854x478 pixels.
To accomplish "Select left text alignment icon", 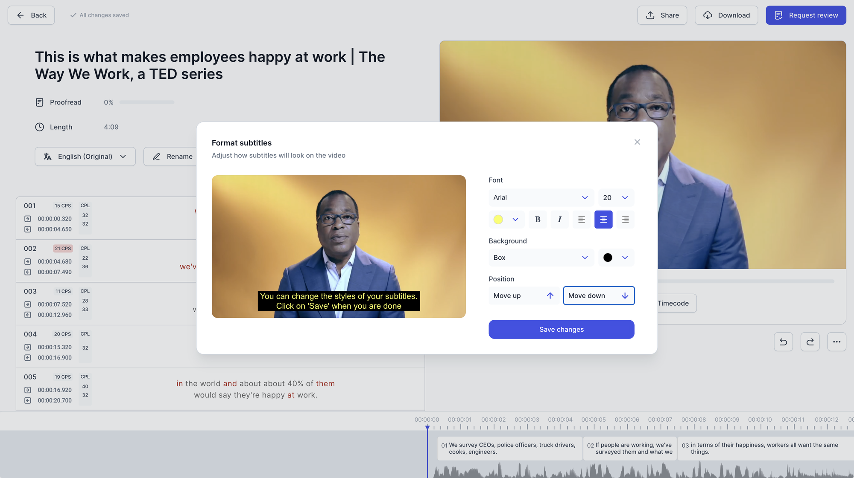I will [582, 219].
